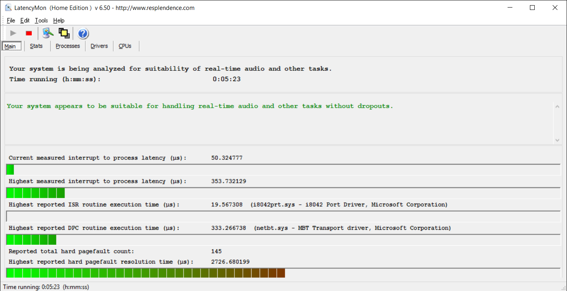Click scroll down arrow in message box

[557, 140]
